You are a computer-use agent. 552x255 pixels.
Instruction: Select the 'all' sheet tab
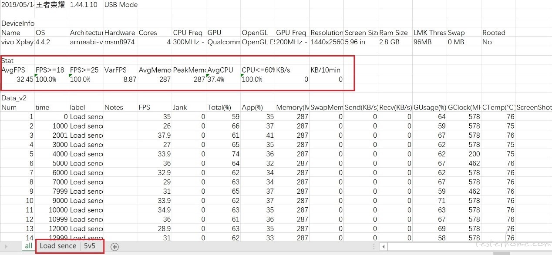coord(28,246)
